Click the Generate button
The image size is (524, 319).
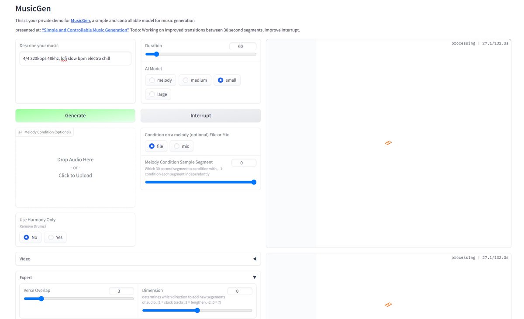(75, 115)
